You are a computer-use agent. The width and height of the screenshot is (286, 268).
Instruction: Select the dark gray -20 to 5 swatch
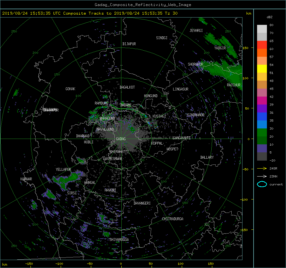[262, 156]
